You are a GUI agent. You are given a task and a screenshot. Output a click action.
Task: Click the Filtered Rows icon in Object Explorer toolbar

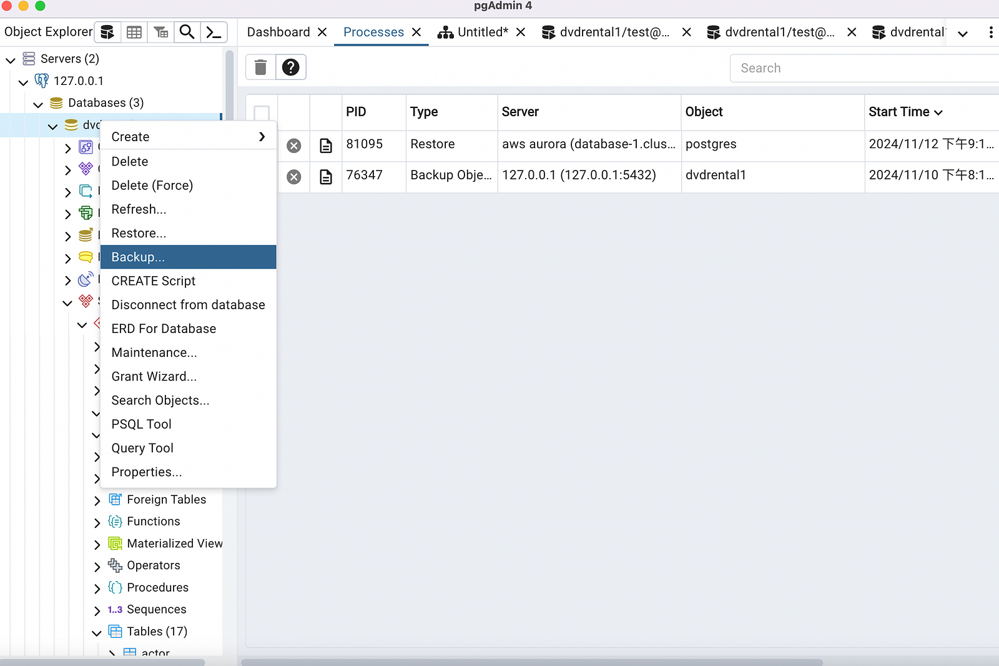click(161, 32)
